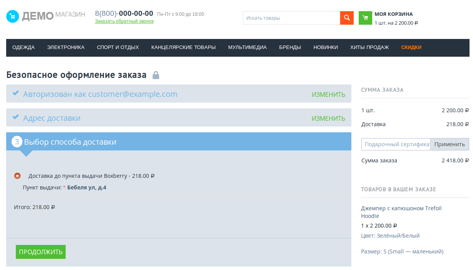Expand the Авторизован как customer section
This screenshot has height=270, width=473.
(100, 94)
